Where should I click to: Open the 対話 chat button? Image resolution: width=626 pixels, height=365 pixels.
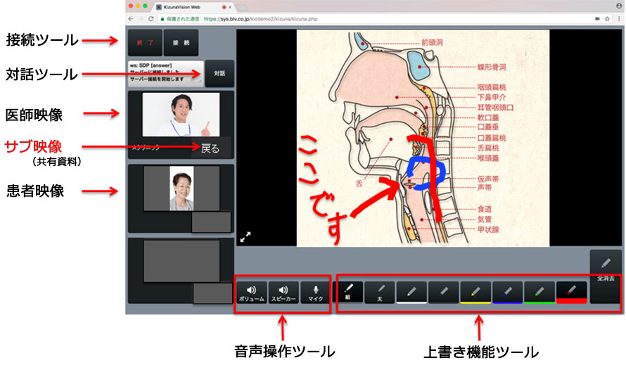pyautogui.click(x=219, y=73)
